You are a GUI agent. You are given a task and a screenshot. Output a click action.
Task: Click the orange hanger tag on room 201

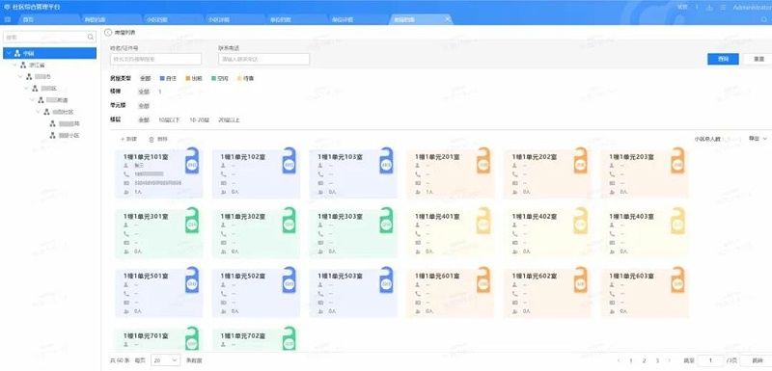click(483, 161)
